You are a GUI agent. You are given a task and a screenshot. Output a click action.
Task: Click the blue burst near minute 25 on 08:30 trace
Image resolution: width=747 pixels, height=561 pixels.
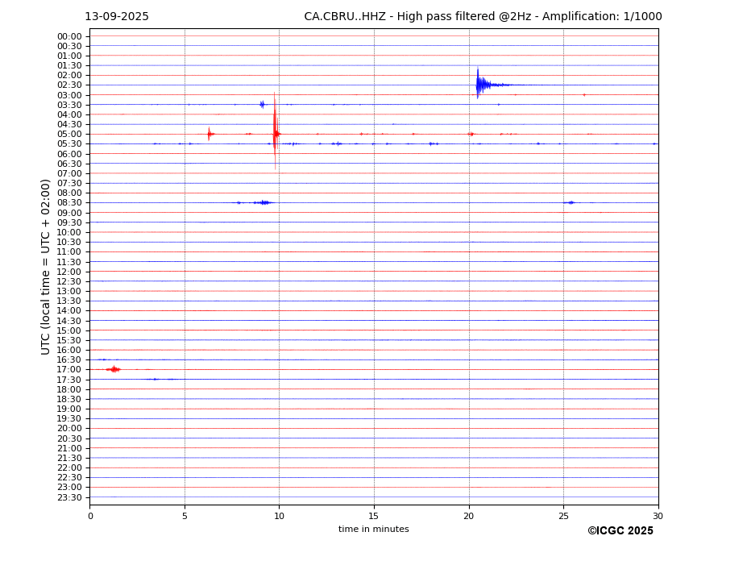click(571, 202)
